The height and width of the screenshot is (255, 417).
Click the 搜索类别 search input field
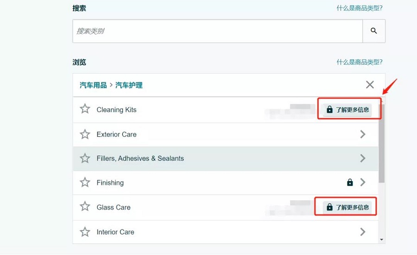pos(217,31)
